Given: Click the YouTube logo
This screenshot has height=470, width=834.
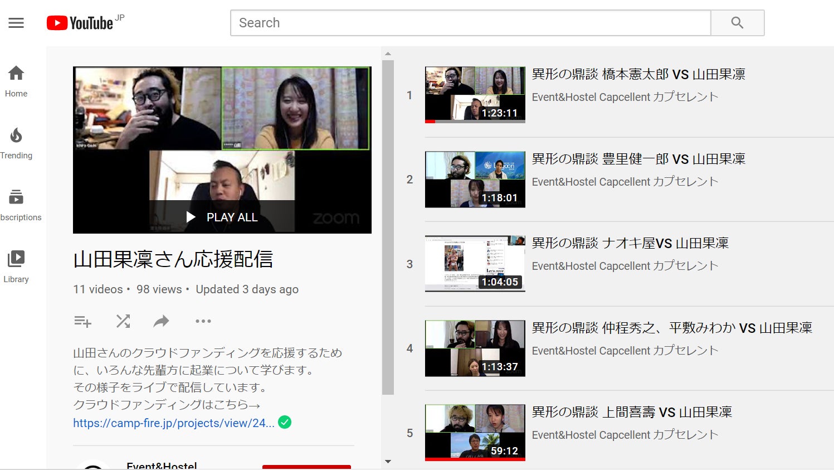Looking at the screenshot, I should pyautogui.click(x=80, y=23).
